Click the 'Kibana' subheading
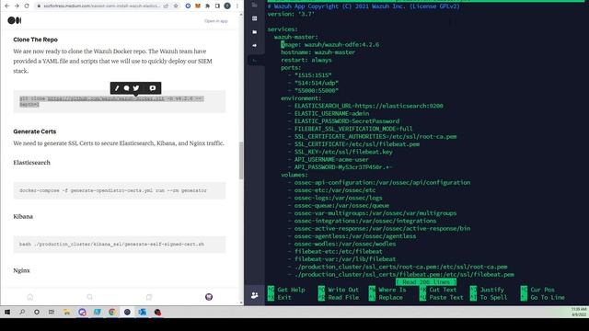Viewport: 589px width, 331px height. coord(23,217)
